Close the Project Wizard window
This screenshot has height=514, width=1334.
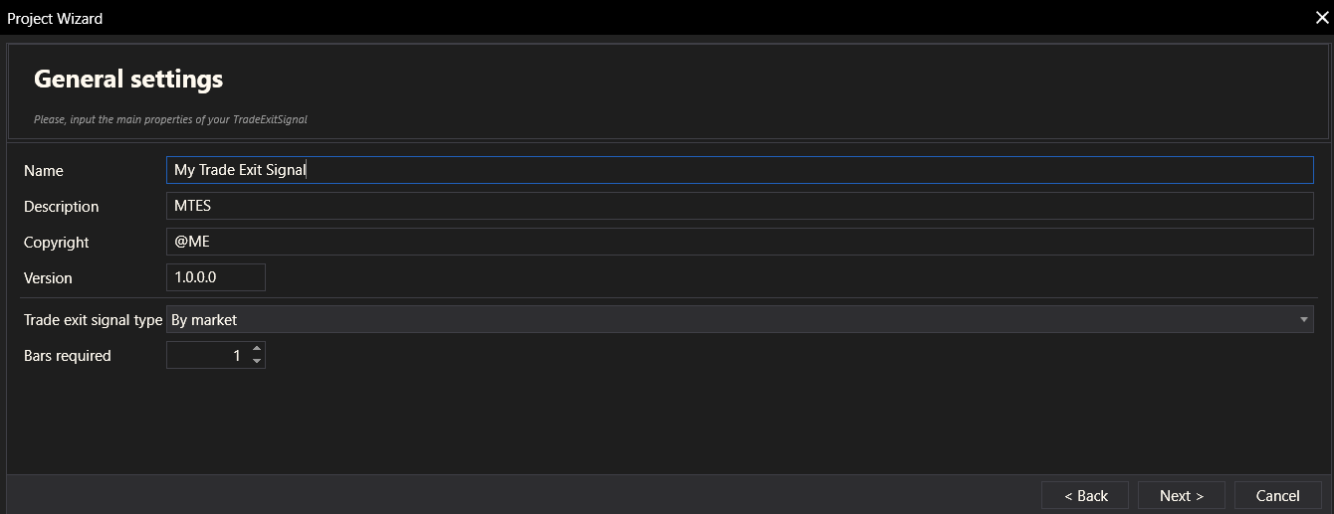(x=1321, y=18)
